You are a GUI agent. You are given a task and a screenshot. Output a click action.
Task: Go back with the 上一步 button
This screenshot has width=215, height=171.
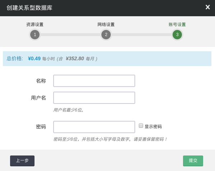(22, 161)
